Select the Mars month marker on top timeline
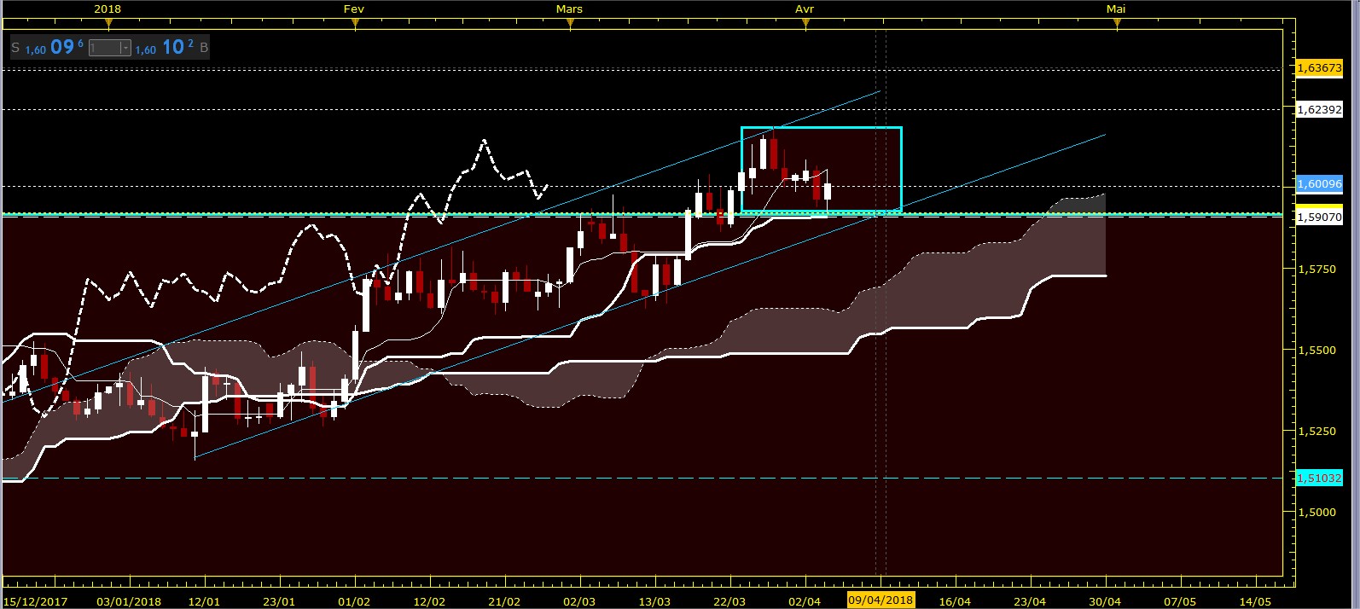1360x609 pixels. coord(570,9)
